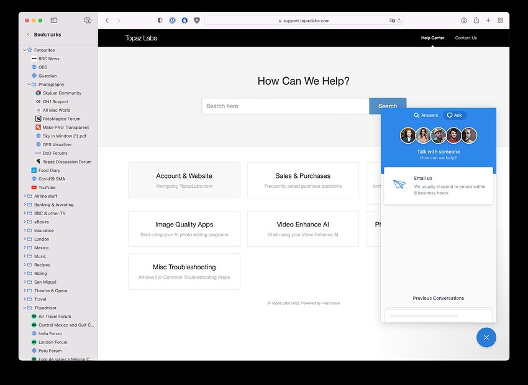Go forward with the forward arrow
Viewport: 528px width, 385px height.
119,21
